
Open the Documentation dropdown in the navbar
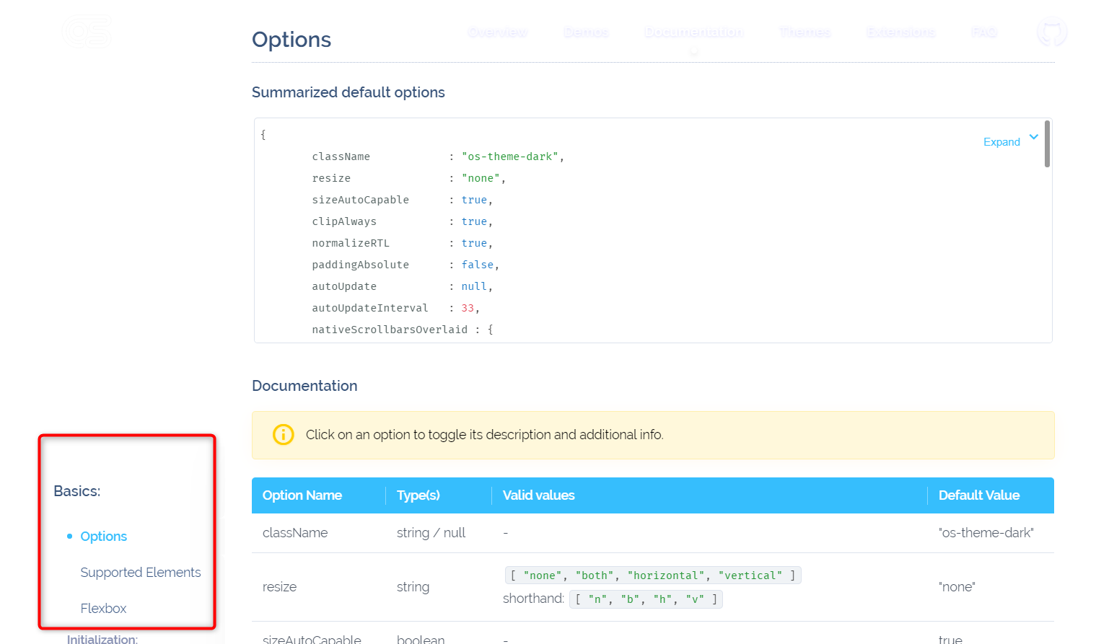(x=693, y=32)
